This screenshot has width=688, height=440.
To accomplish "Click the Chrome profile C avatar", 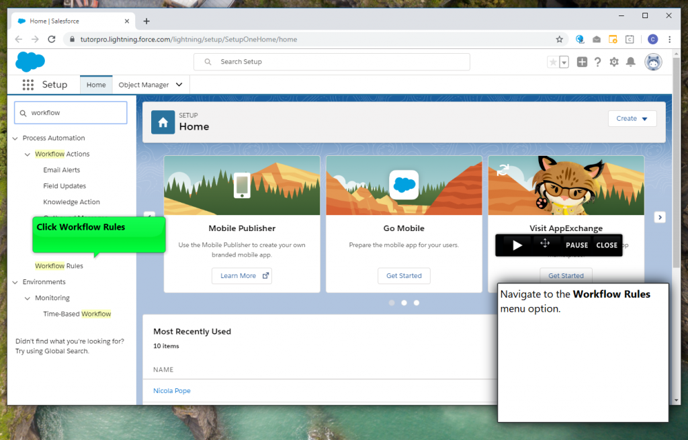I will (652, 40).
